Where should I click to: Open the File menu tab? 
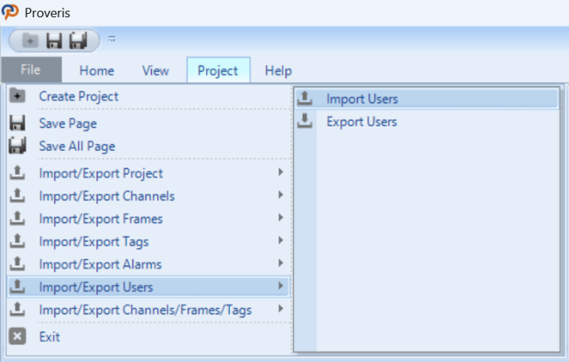[x=31, y=70]
